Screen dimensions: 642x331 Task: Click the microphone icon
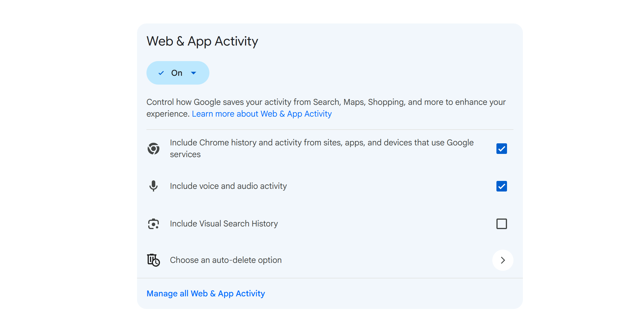click(154, 186)
